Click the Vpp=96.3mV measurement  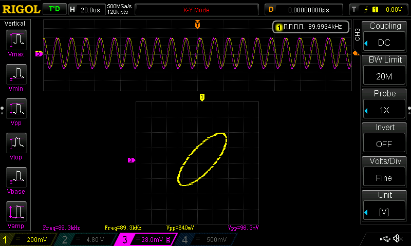point(243,228)
